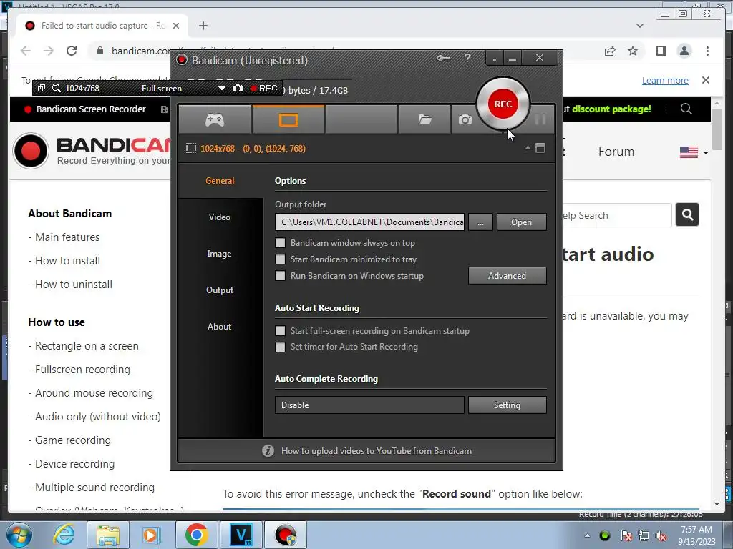Click the Learn more link

(665, 80)
